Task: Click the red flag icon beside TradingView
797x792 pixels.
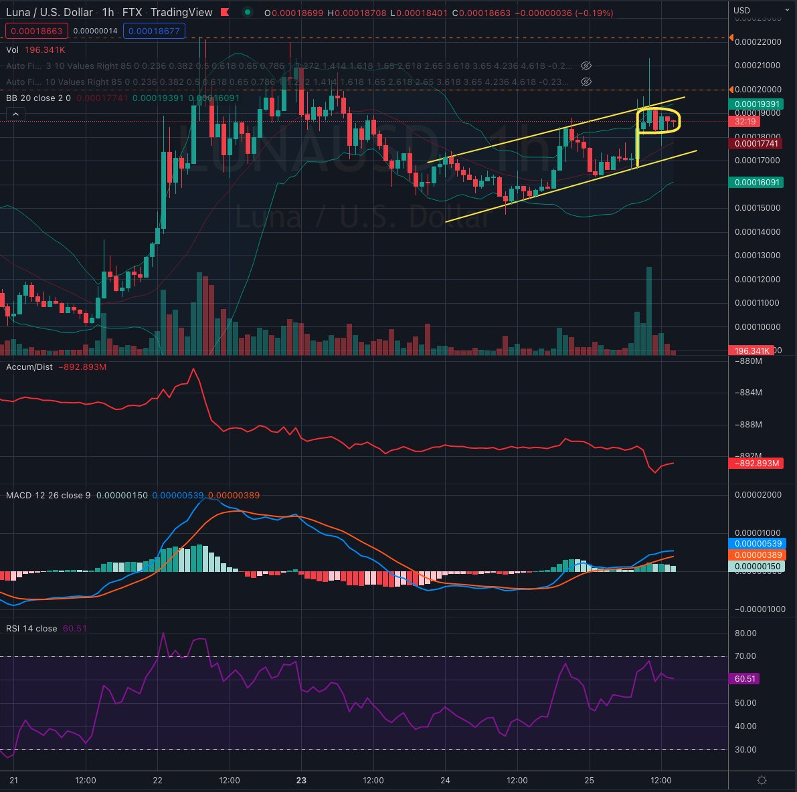Action: pos(225,11)
